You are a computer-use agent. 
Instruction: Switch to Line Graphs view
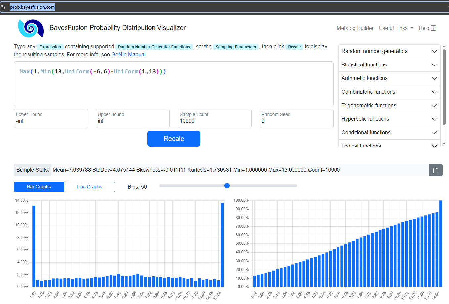click(89, 187)
